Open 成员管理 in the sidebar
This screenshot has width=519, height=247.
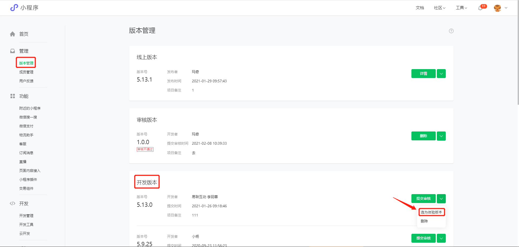tap(26, 72)
